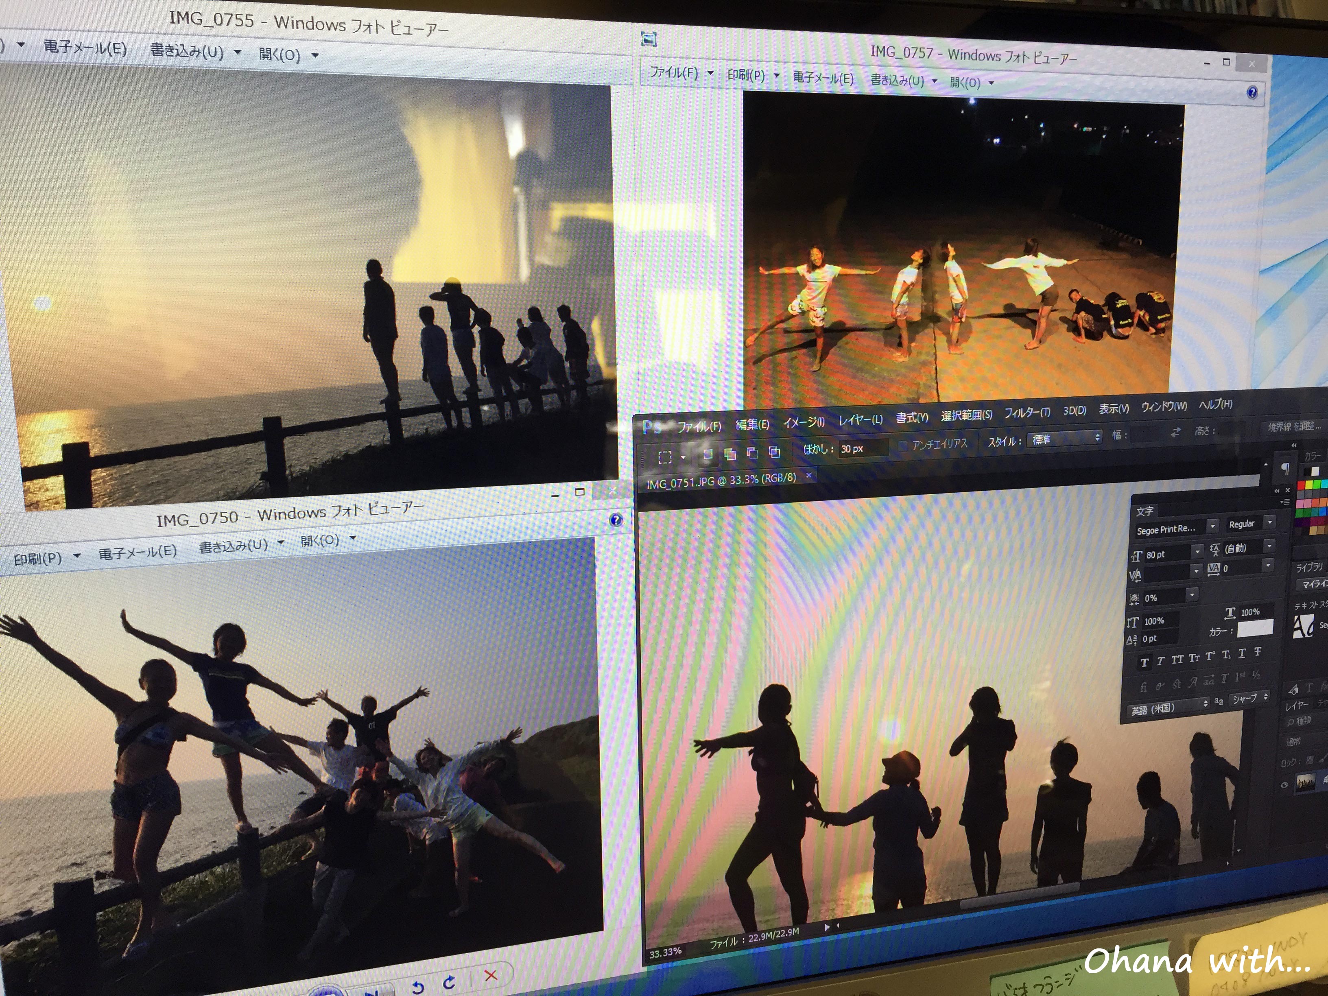Image resolution: width=1328 pixels, height=996 pixels.
Task: Open the leading (自動) dropdown
Action: [1269, 546]
